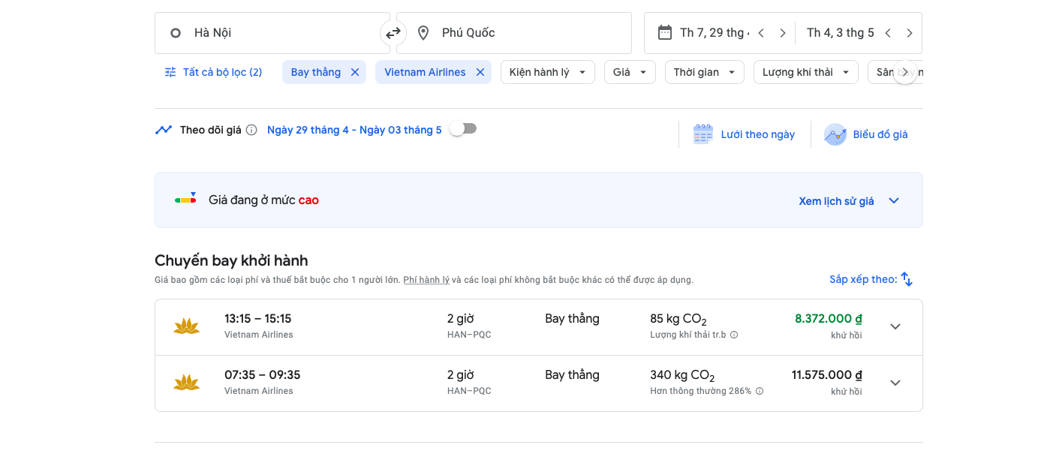
Task: Enable the Theo dõi giá price tracking toggle
Action: point(462,128)
